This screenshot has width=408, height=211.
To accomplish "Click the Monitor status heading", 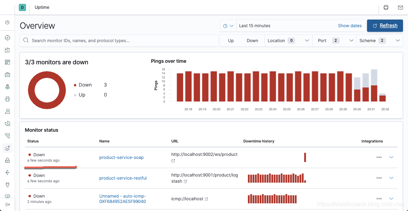I will point(42,130).
